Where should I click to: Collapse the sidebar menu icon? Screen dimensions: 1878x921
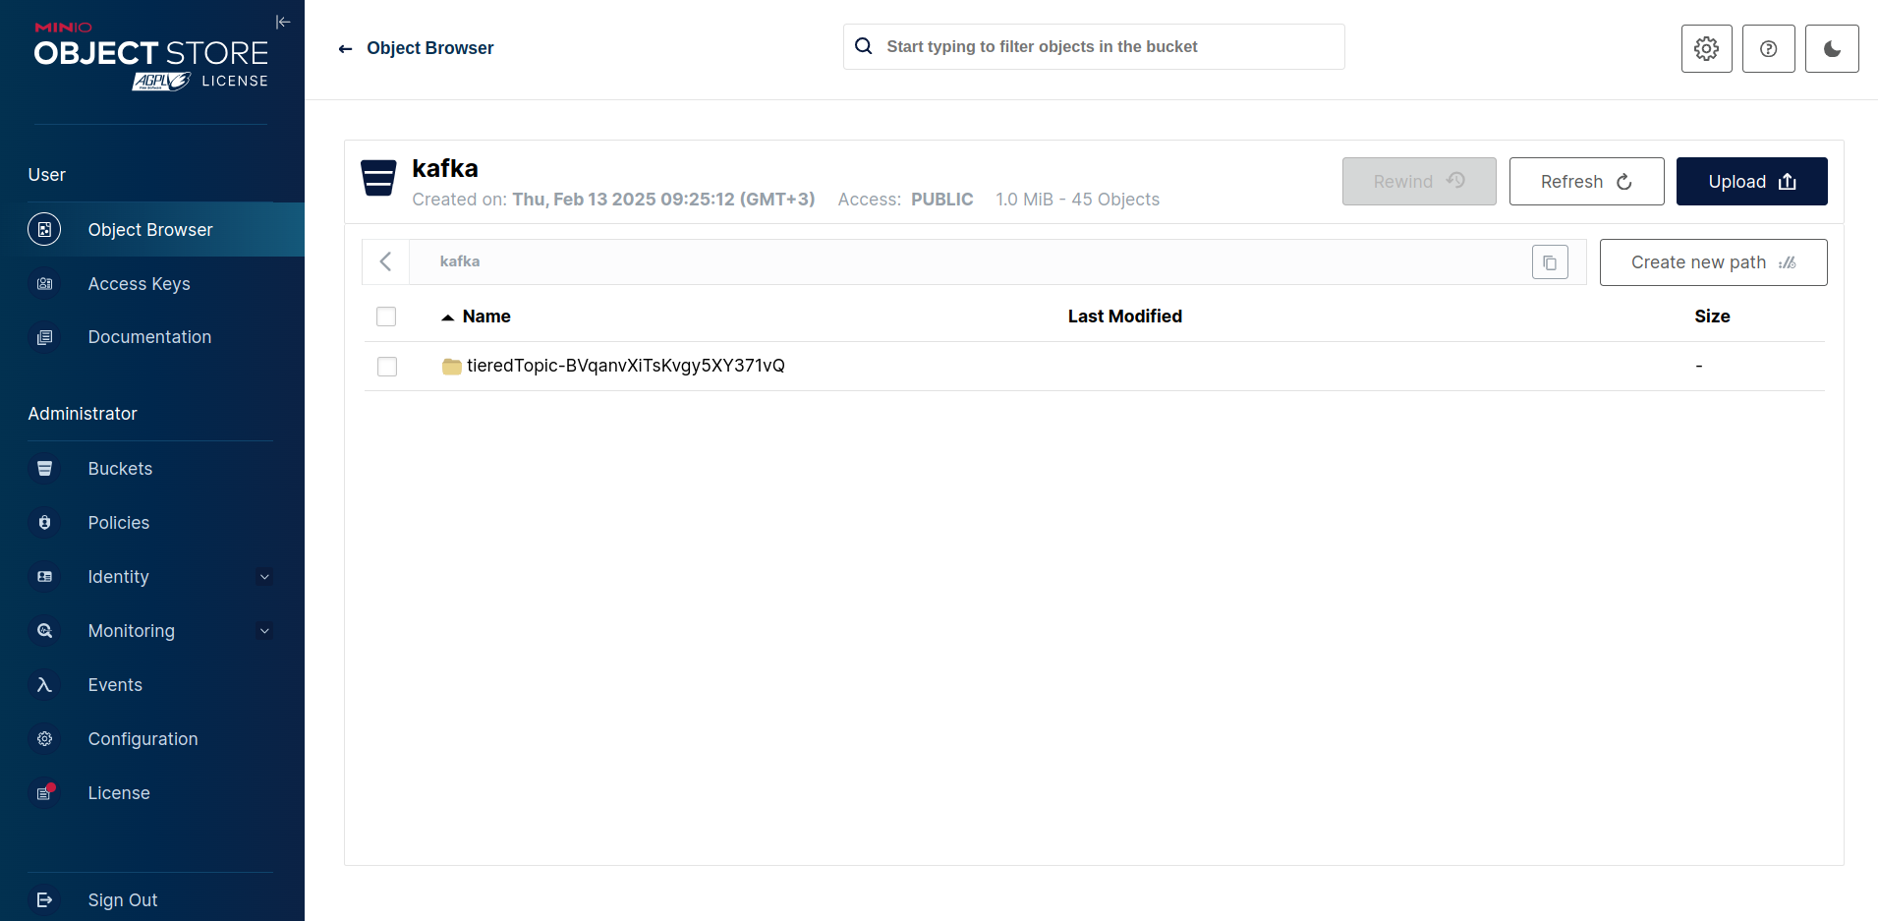(x=283, y=22)
